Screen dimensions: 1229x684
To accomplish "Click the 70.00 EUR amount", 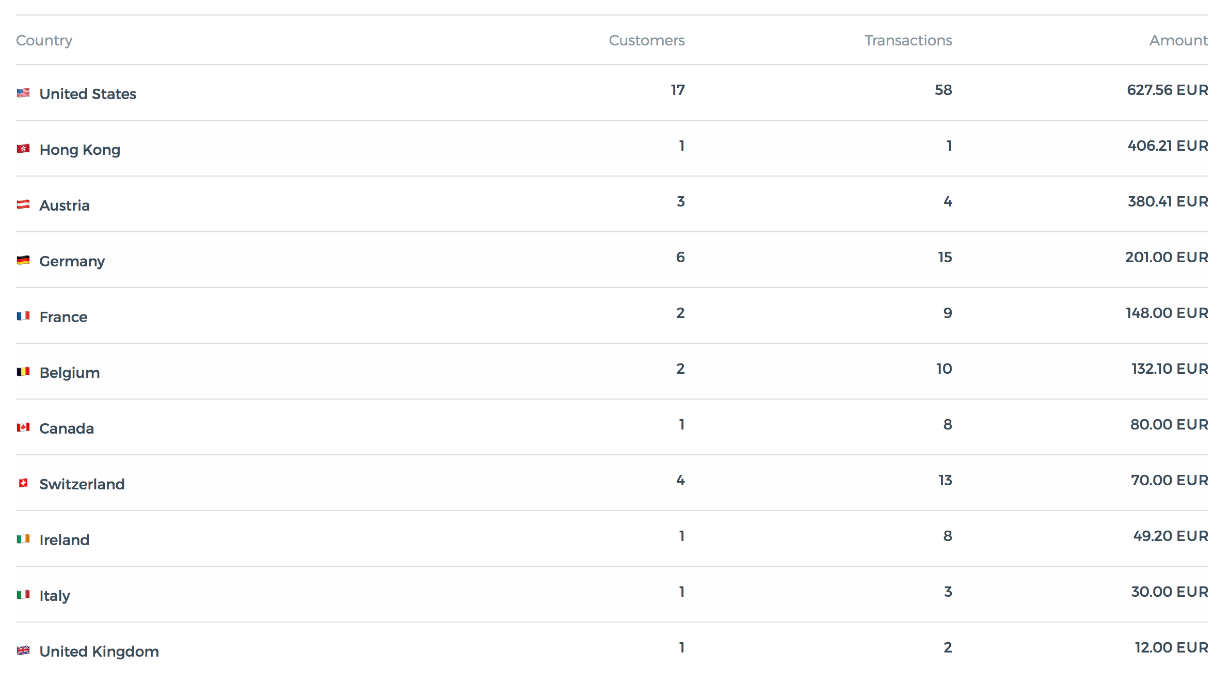I will click(1170, 480).
